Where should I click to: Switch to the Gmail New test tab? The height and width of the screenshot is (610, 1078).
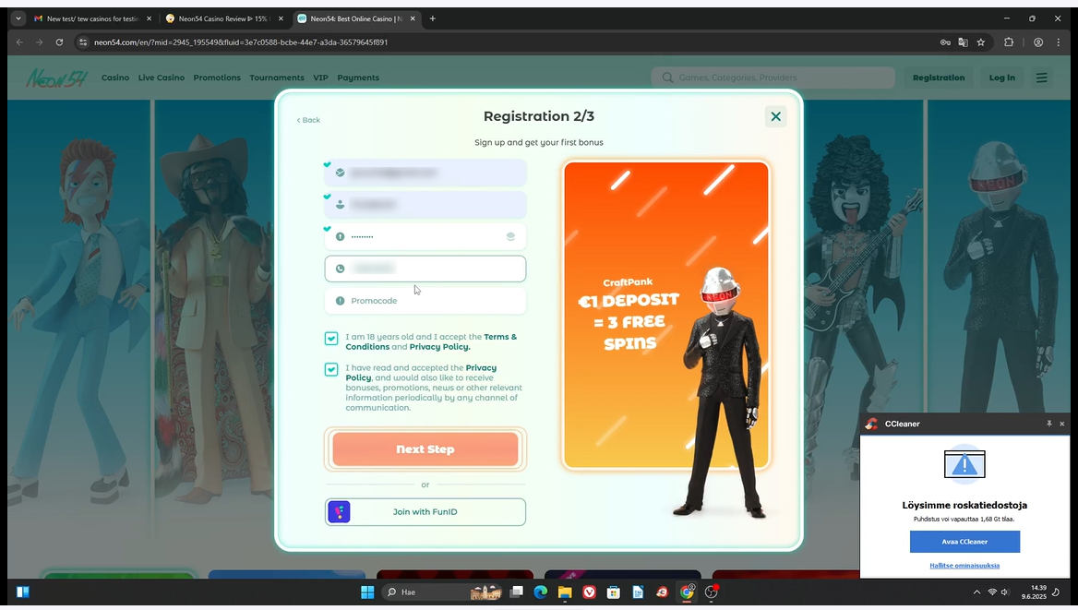click(93, 18)
